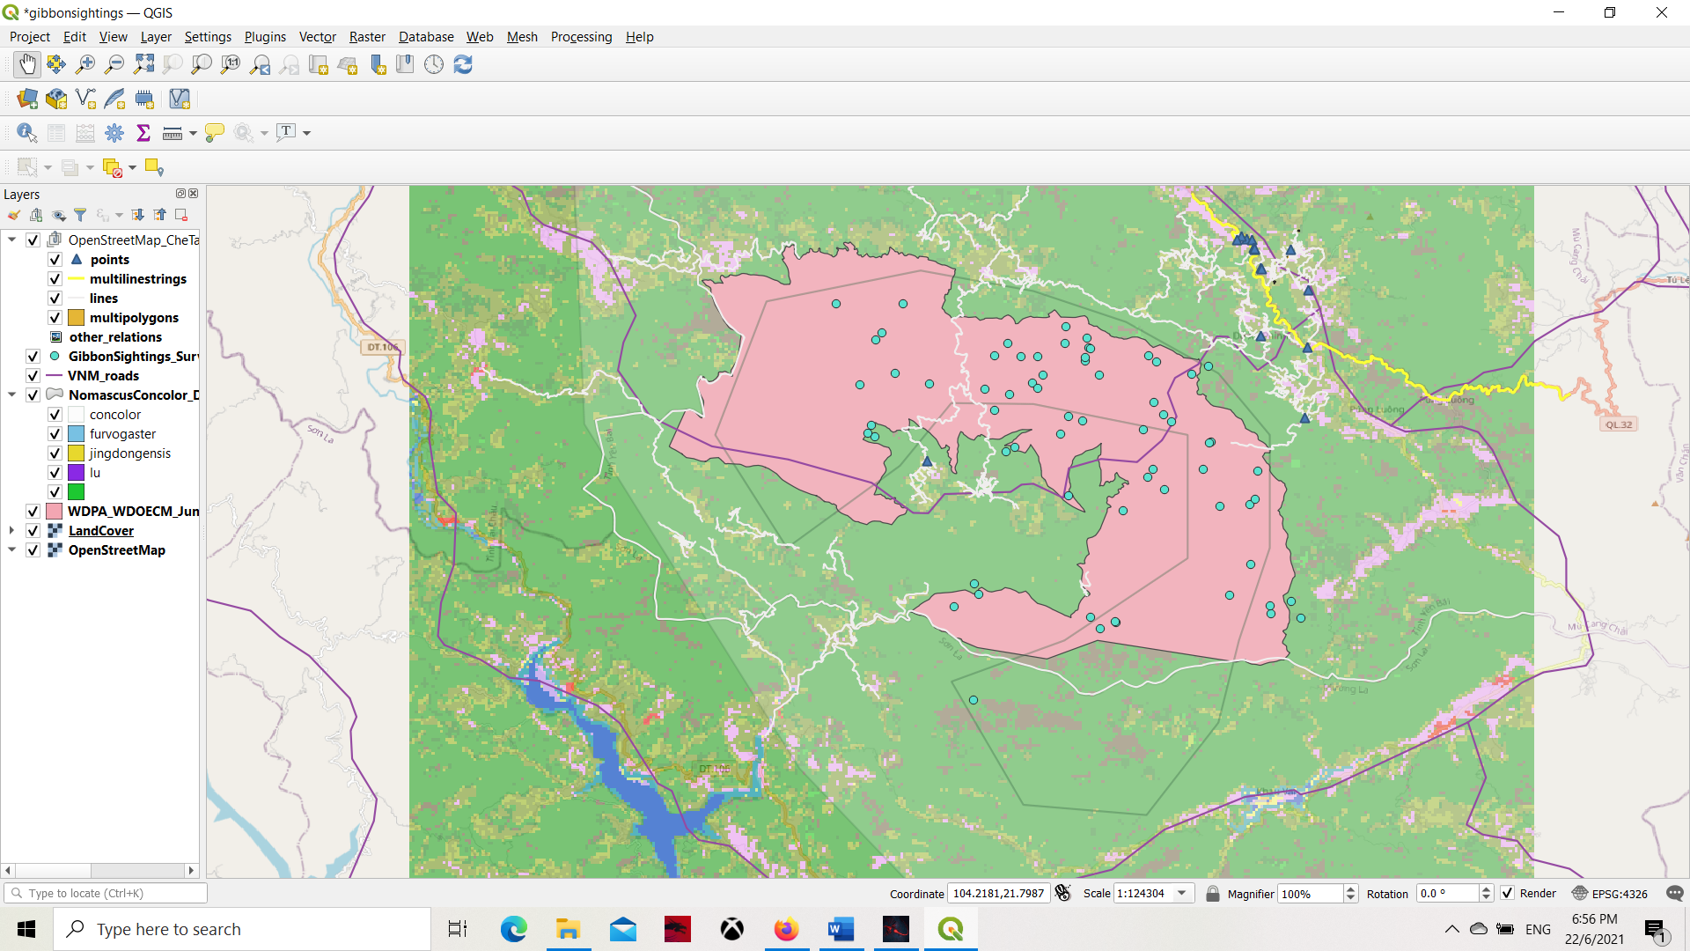Viewport: 1690px width, 951px height.
Task: Open the Vector menu
Action: pos(317,37)
